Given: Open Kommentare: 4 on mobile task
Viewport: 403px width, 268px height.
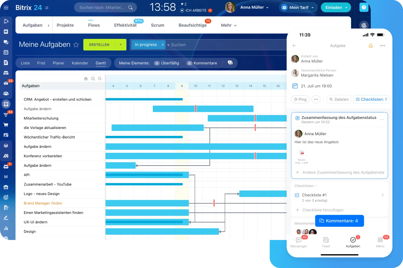Looking at the screenshot, I should [340, 221].
